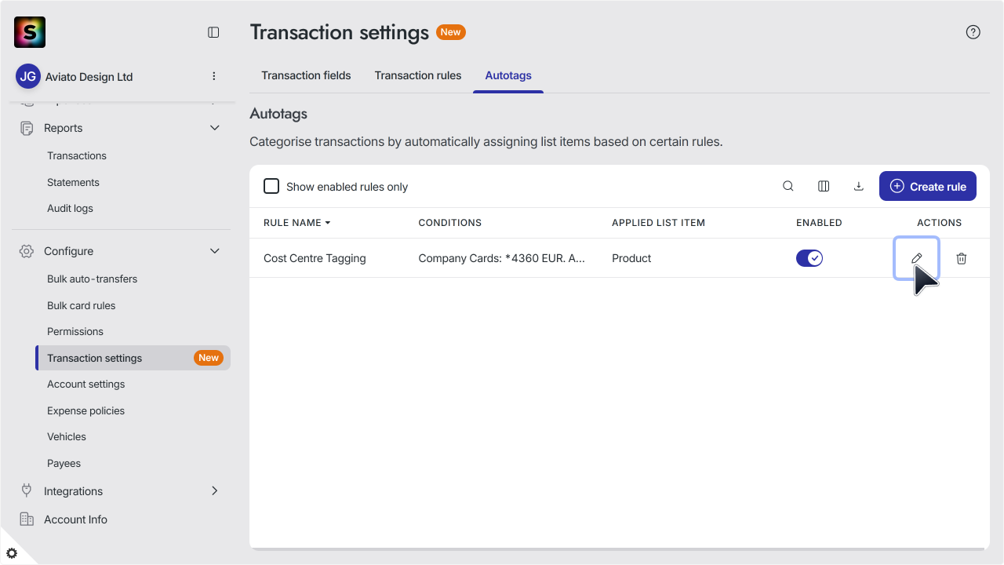Select Transaction settings in the sidebar
1004x565 pixels.
coord(133,358)
